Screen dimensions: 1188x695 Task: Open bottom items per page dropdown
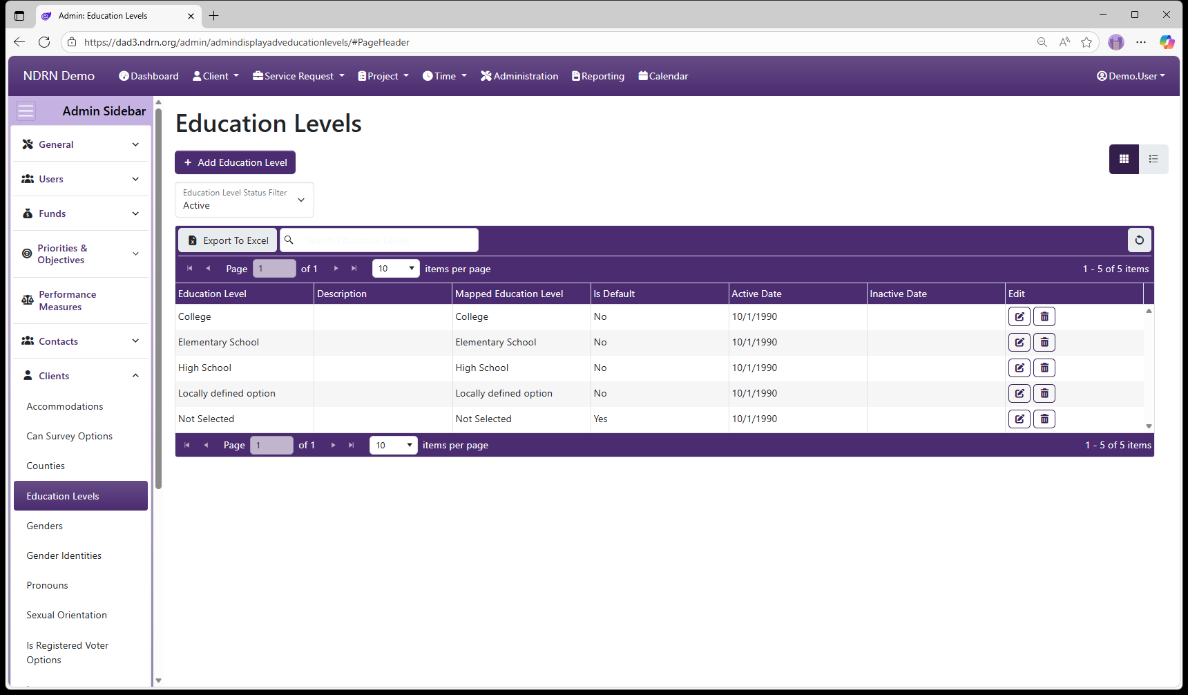[394, 445]
